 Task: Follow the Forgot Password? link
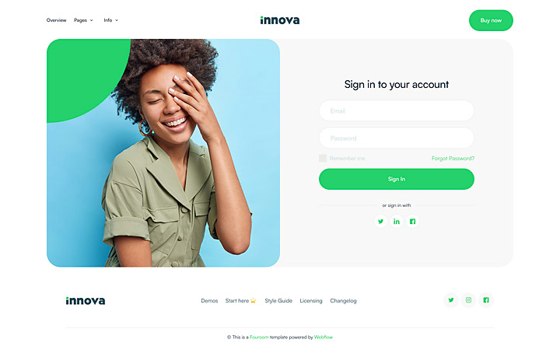coord(453,158)
